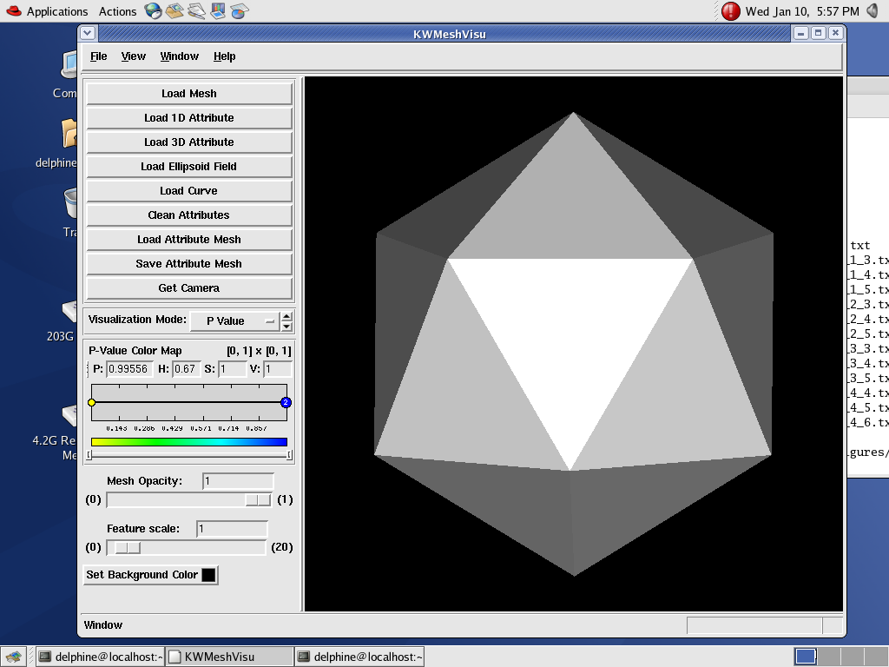Launch the email client panel icon
The width and height of the screenshot is (889, 667).
tap(175, 11)
